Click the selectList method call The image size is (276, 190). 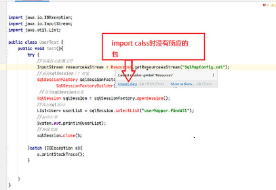pyautogui.click(x=127, y=111)
